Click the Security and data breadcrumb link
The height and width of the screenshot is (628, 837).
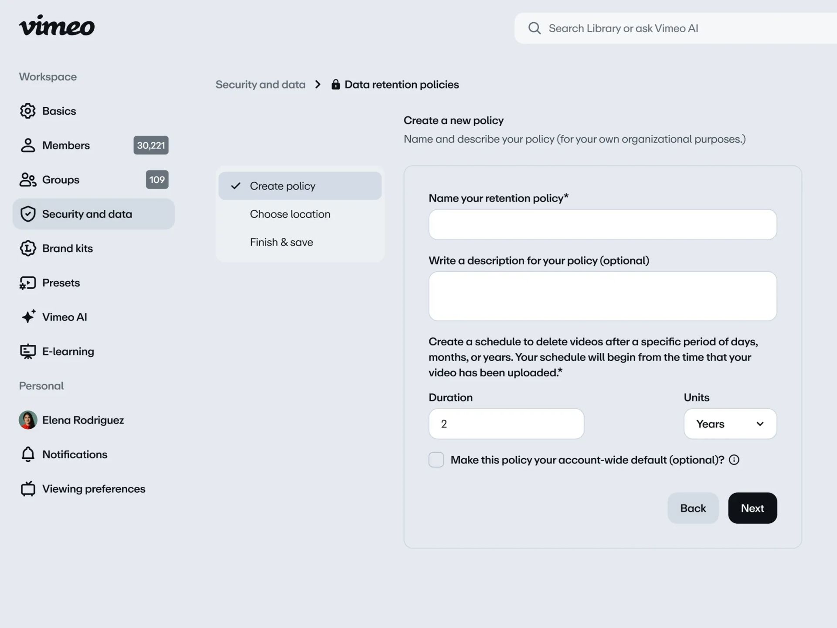click(x=260, y=85)
